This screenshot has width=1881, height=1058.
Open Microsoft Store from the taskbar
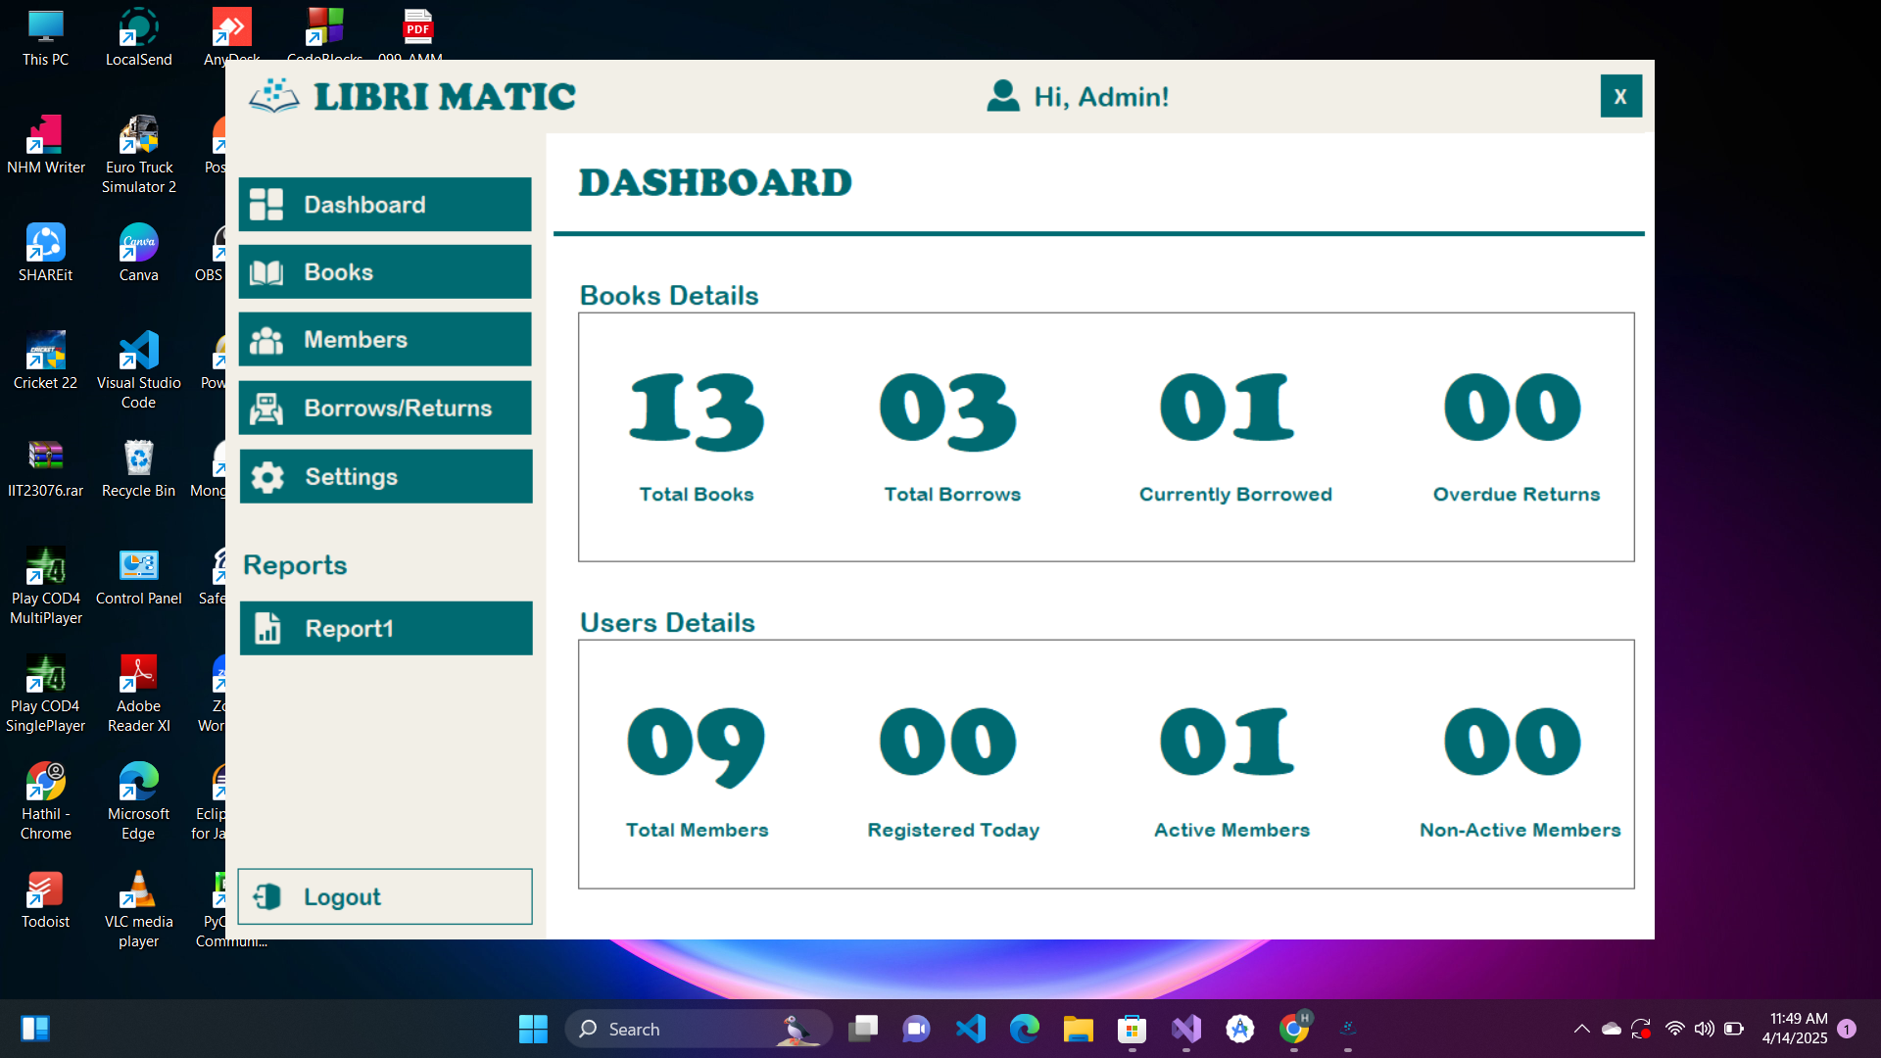click(1133, 1029)
